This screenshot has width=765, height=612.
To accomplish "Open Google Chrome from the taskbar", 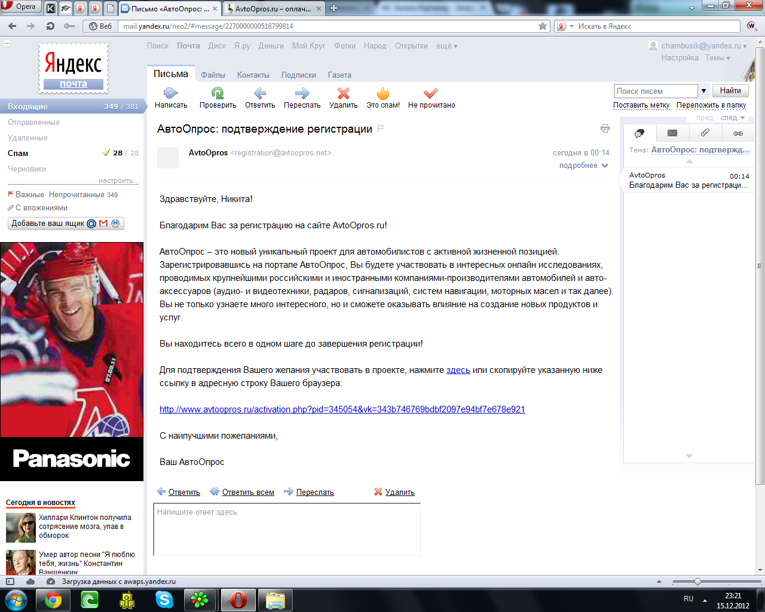I will [53, 599].
